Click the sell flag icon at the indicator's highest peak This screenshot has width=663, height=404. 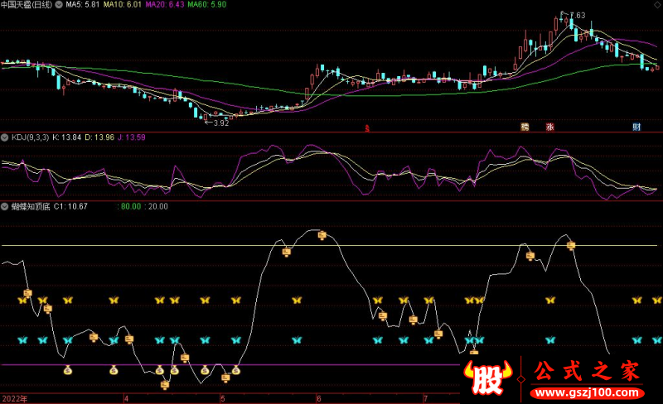click(x=322, y=236)
